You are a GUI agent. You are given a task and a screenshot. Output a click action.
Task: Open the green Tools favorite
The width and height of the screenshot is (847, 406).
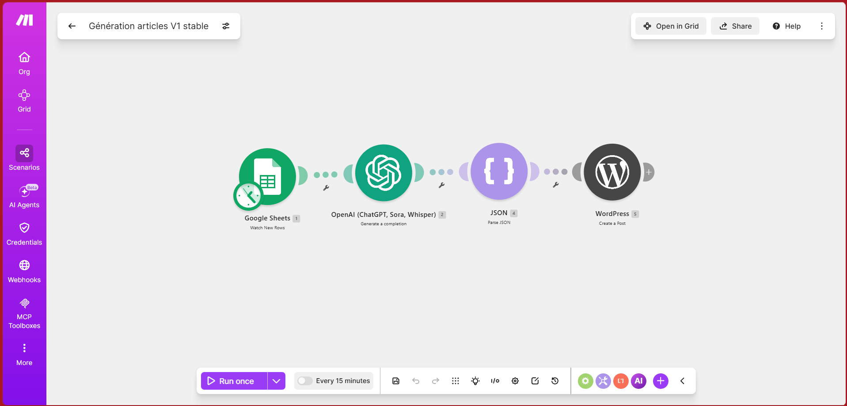coord(585,381)
